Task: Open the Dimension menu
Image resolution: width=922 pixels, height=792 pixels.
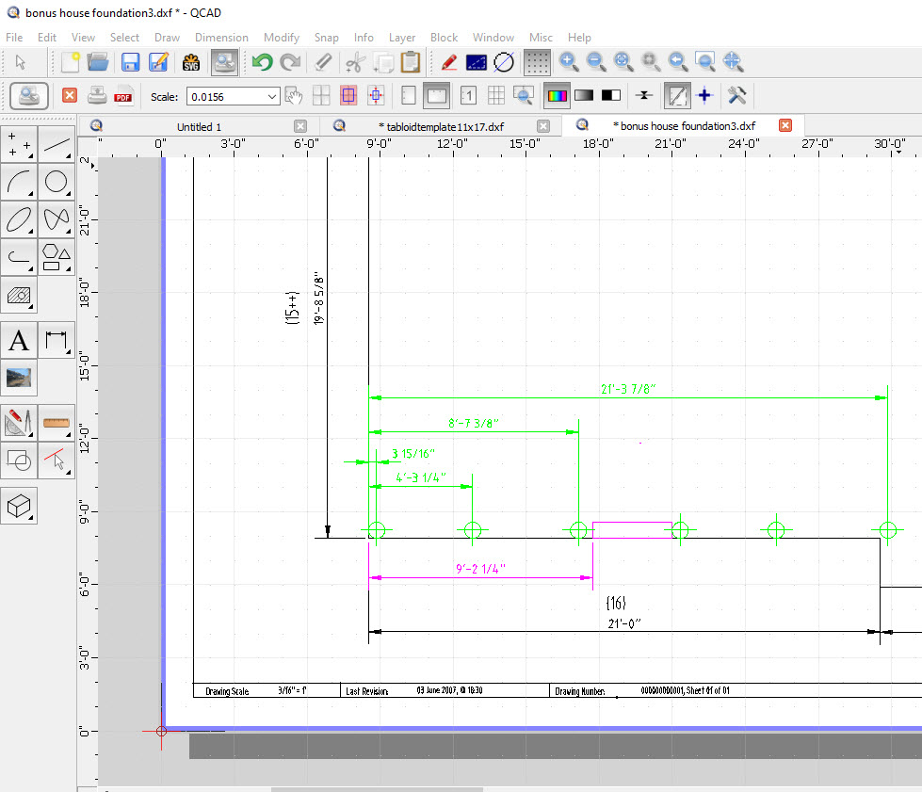Action: (221, 38)
